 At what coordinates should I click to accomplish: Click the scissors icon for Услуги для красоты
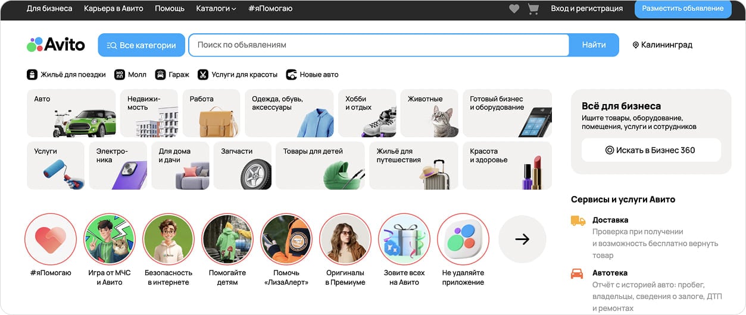203,75
